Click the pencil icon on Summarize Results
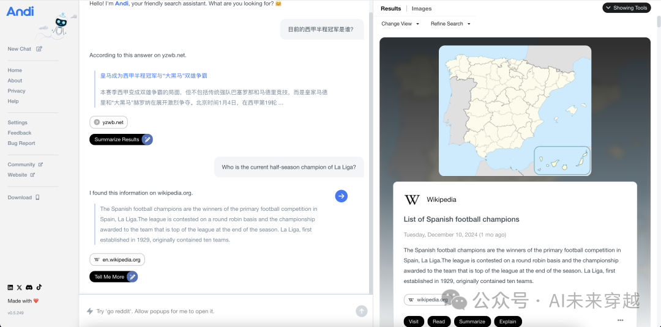Viewport: 661px width, 327px height. click(147, 139)
